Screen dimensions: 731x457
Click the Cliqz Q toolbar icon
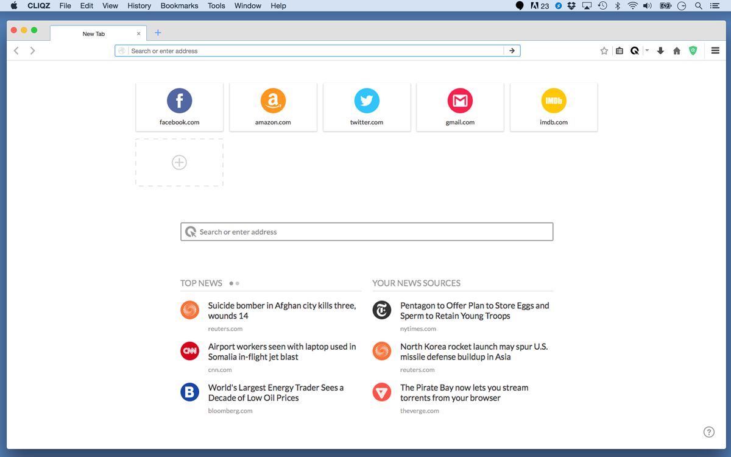(x=635, y=51)
